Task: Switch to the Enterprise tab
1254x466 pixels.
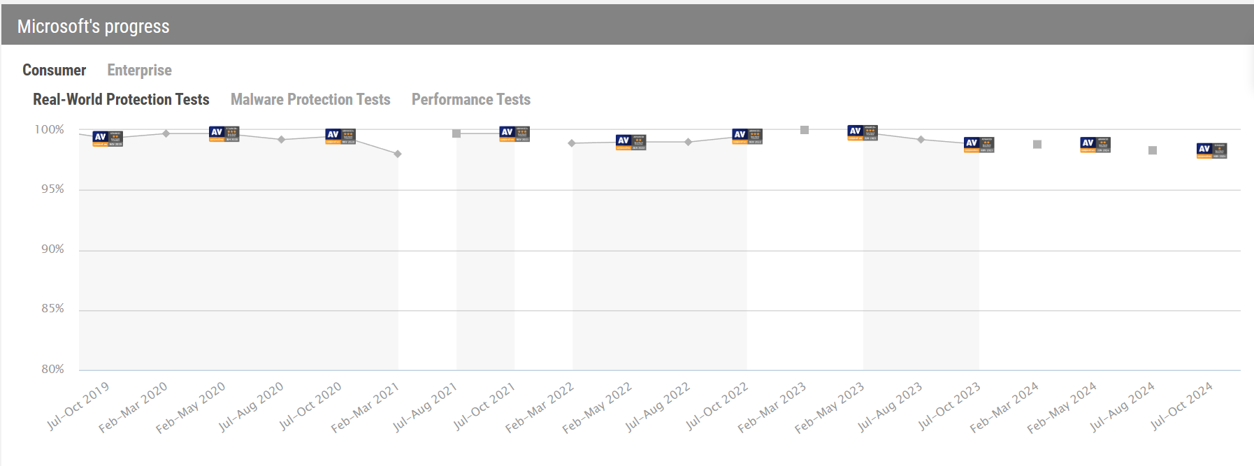Action: [139, 70]
